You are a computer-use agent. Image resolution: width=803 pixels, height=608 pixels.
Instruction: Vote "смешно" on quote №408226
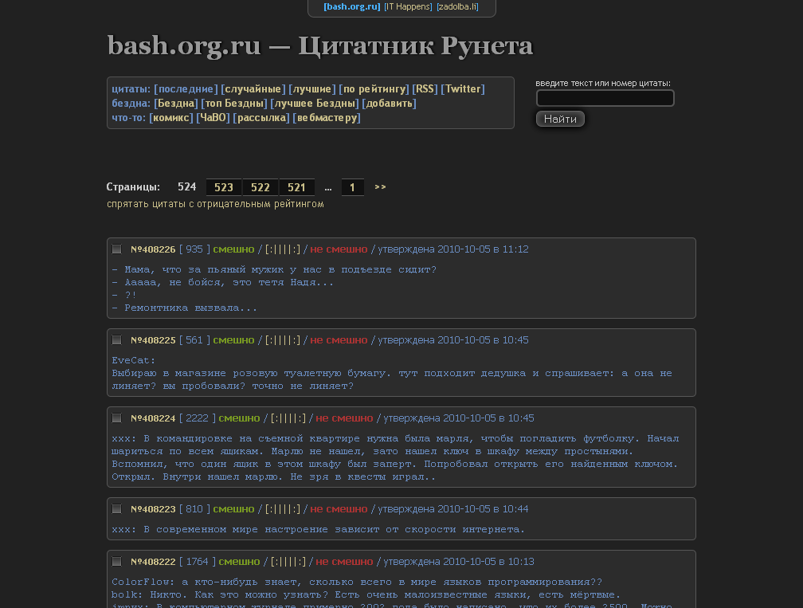233,249
